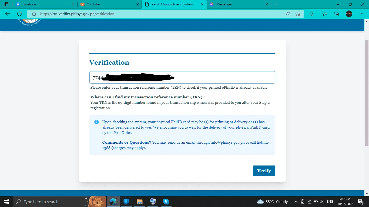Click the page vertical scrollbar
369x207 pixels.
pos(367,92)
